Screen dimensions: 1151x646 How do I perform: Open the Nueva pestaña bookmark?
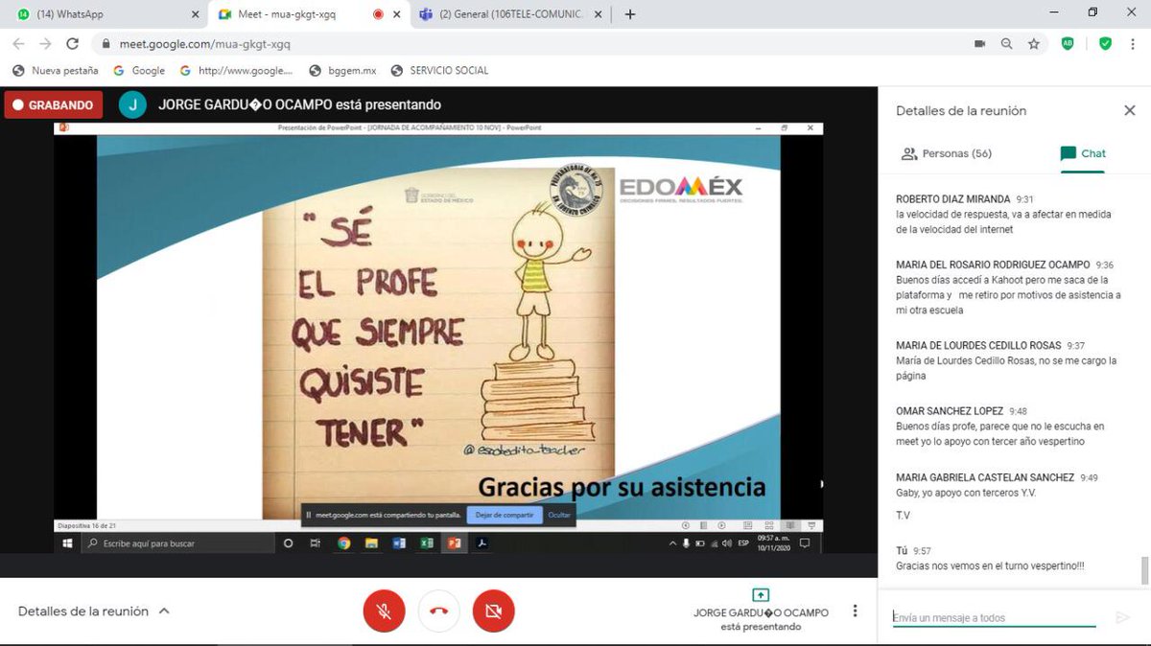[x=56, y=70]
